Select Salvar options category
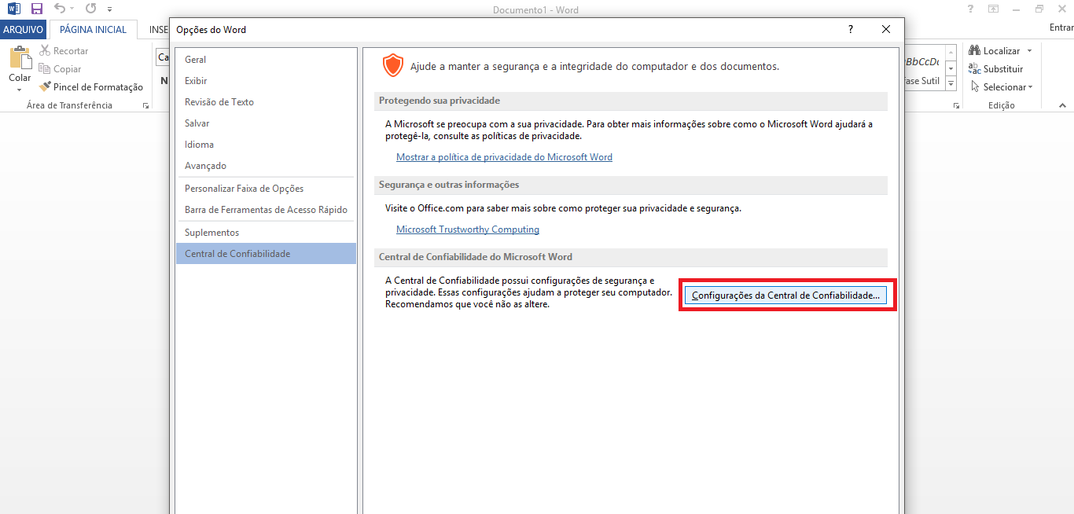This screenshot has width=1074, height=514. coord(266,123)
